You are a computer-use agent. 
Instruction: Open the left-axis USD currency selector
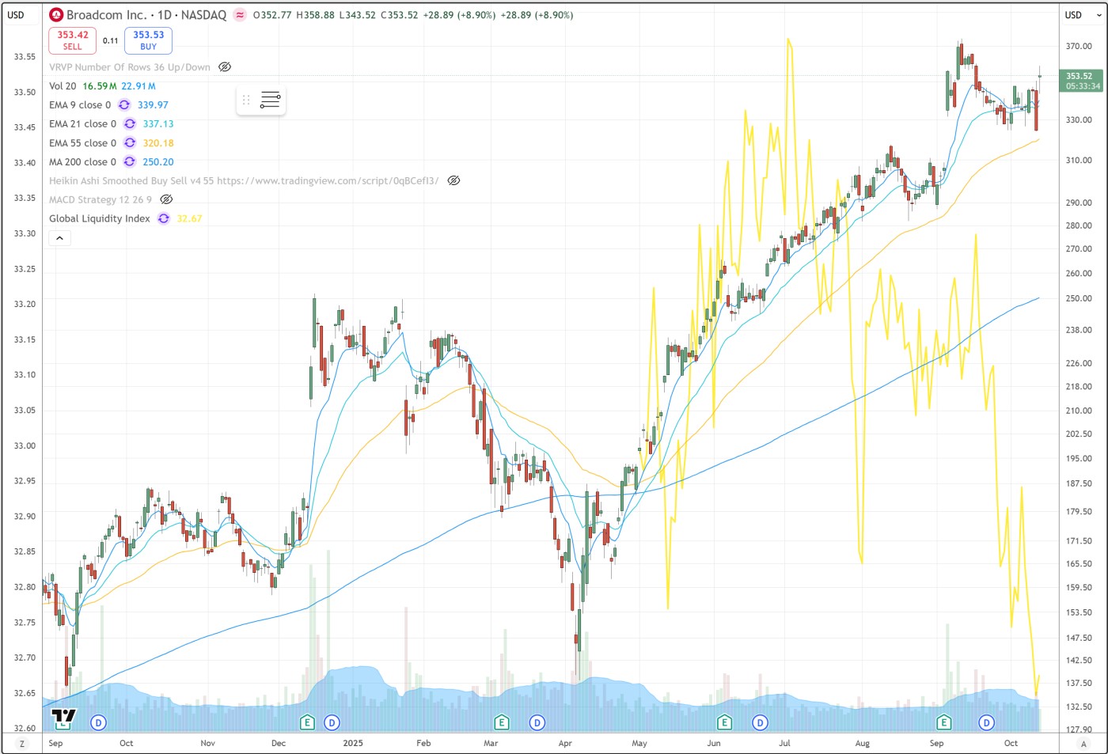pyautogui.click(x=16, y=15)
